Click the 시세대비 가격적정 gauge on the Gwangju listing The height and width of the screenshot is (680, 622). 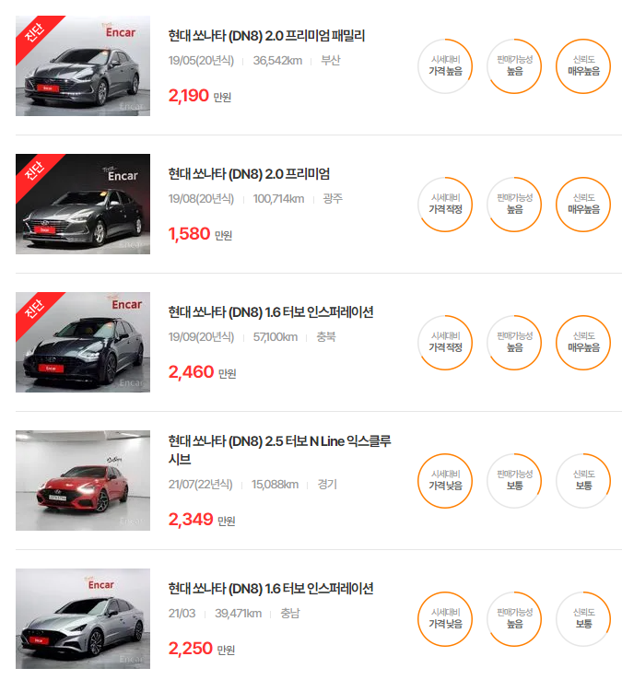[x=445, y=205]
